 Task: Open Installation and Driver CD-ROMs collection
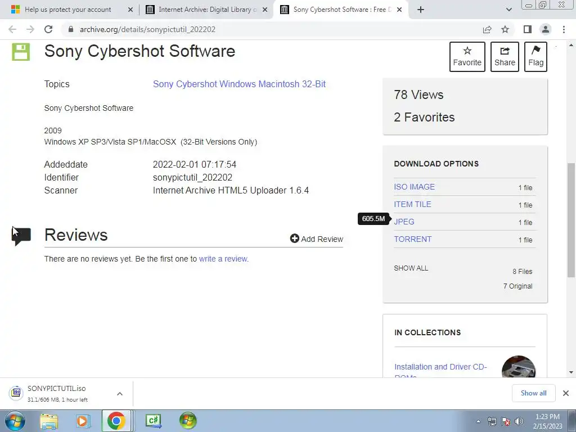pyautogui.click(x=440, y=369)
